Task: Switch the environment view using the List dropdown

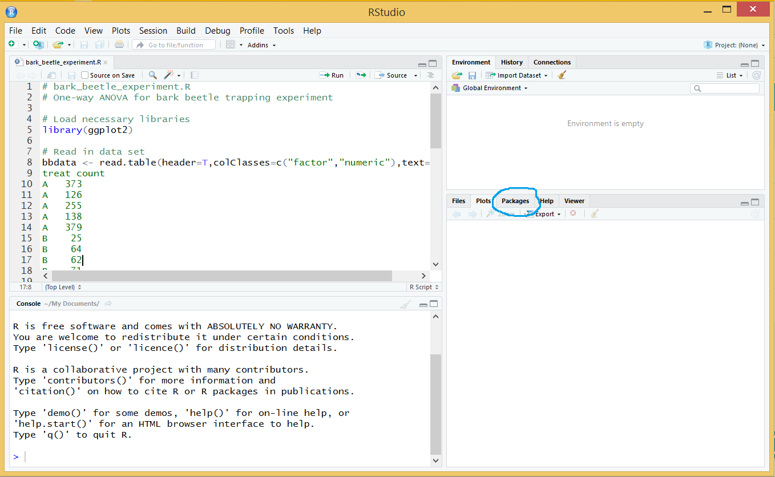Action: 730,75
